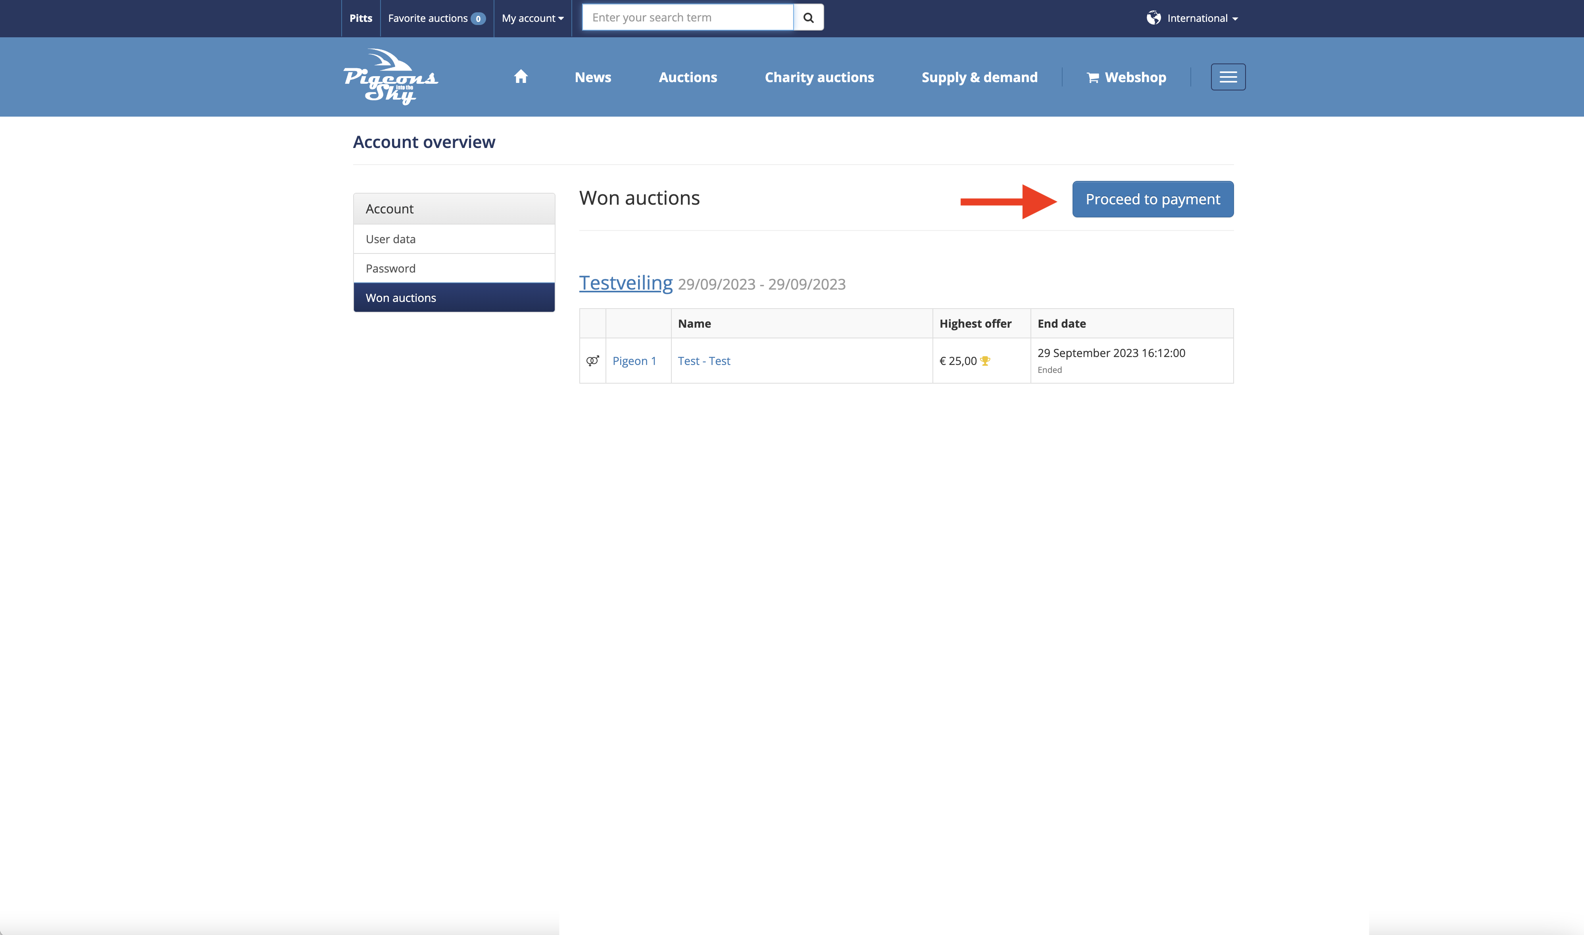Open the Pigeon 1 link
Image resolution: width=1584 pixels, height=935 pixels.
634,361
